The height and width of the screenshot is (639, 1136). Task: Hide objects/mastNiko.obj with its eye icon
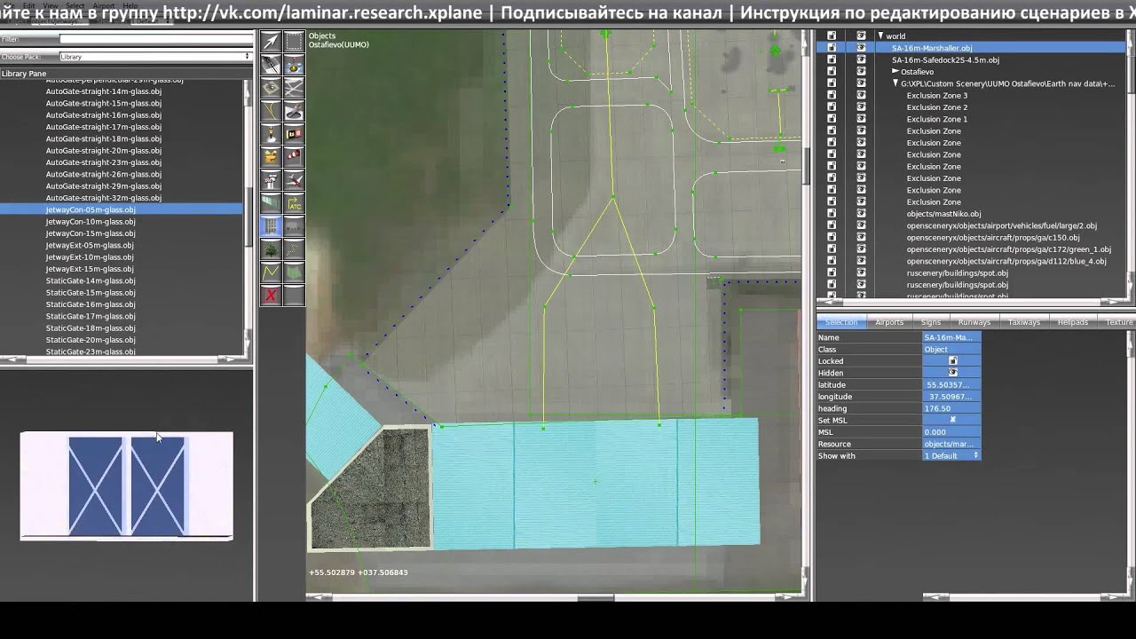coord(861,214)
